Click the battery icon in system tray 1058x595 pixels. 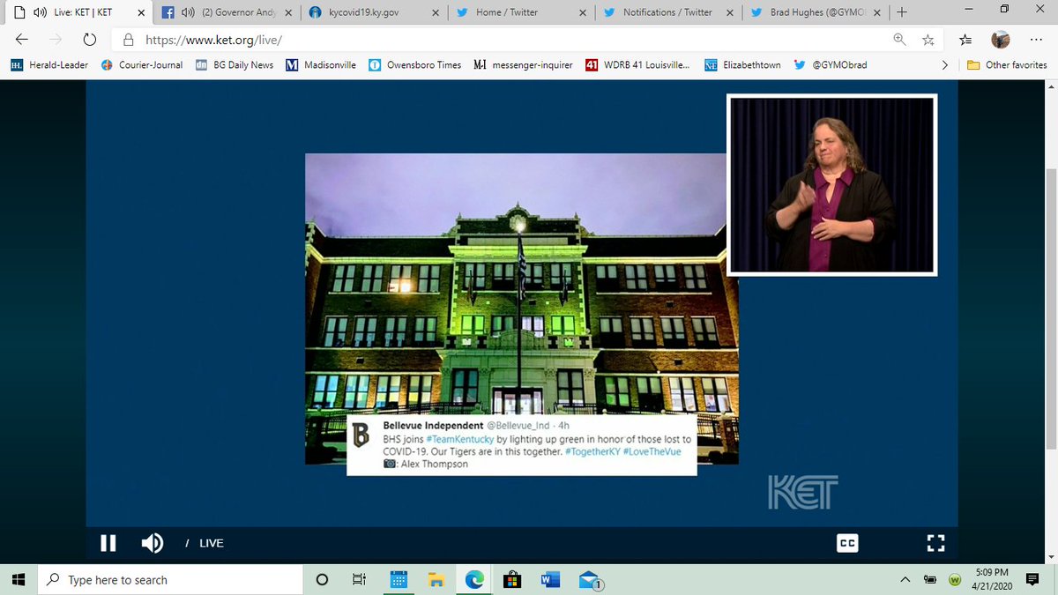tap(930, 579)
